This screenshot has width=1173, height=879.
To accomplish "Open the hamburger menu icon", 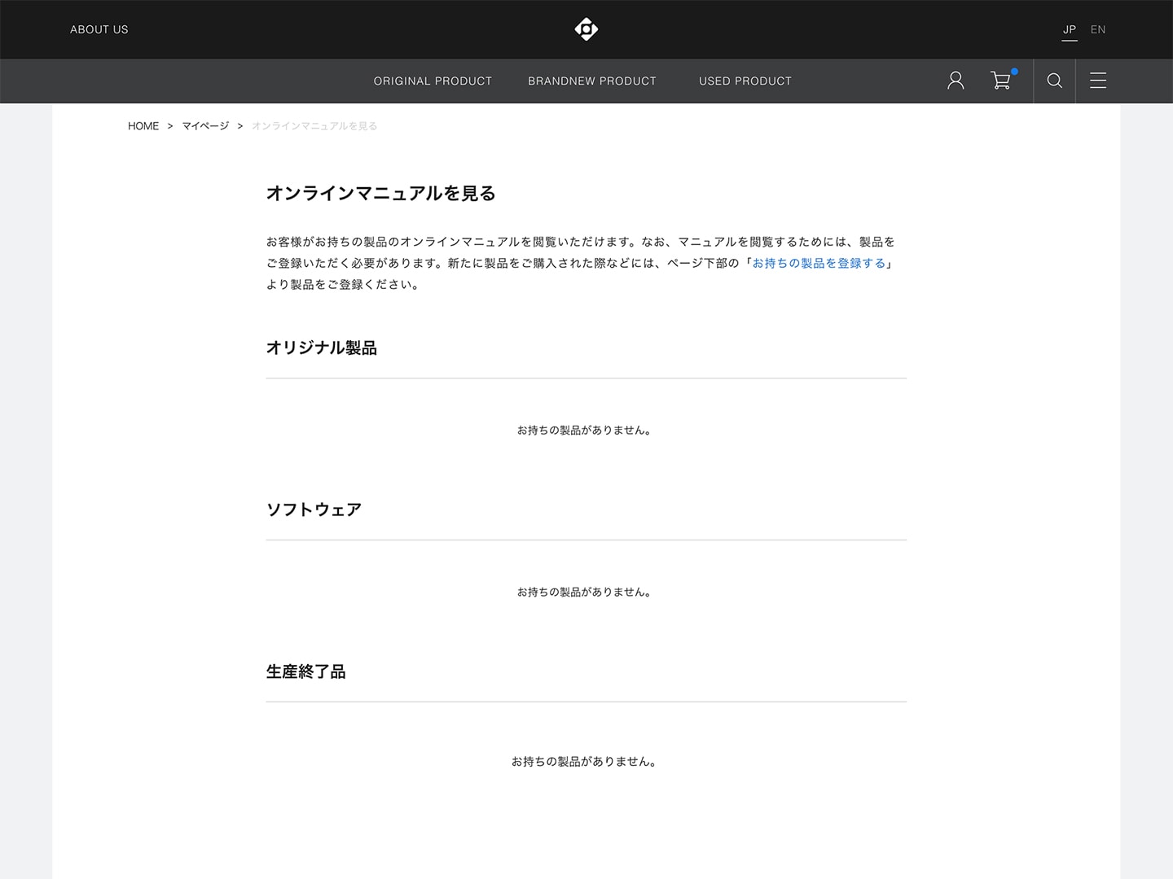I will pos(1097,81).
